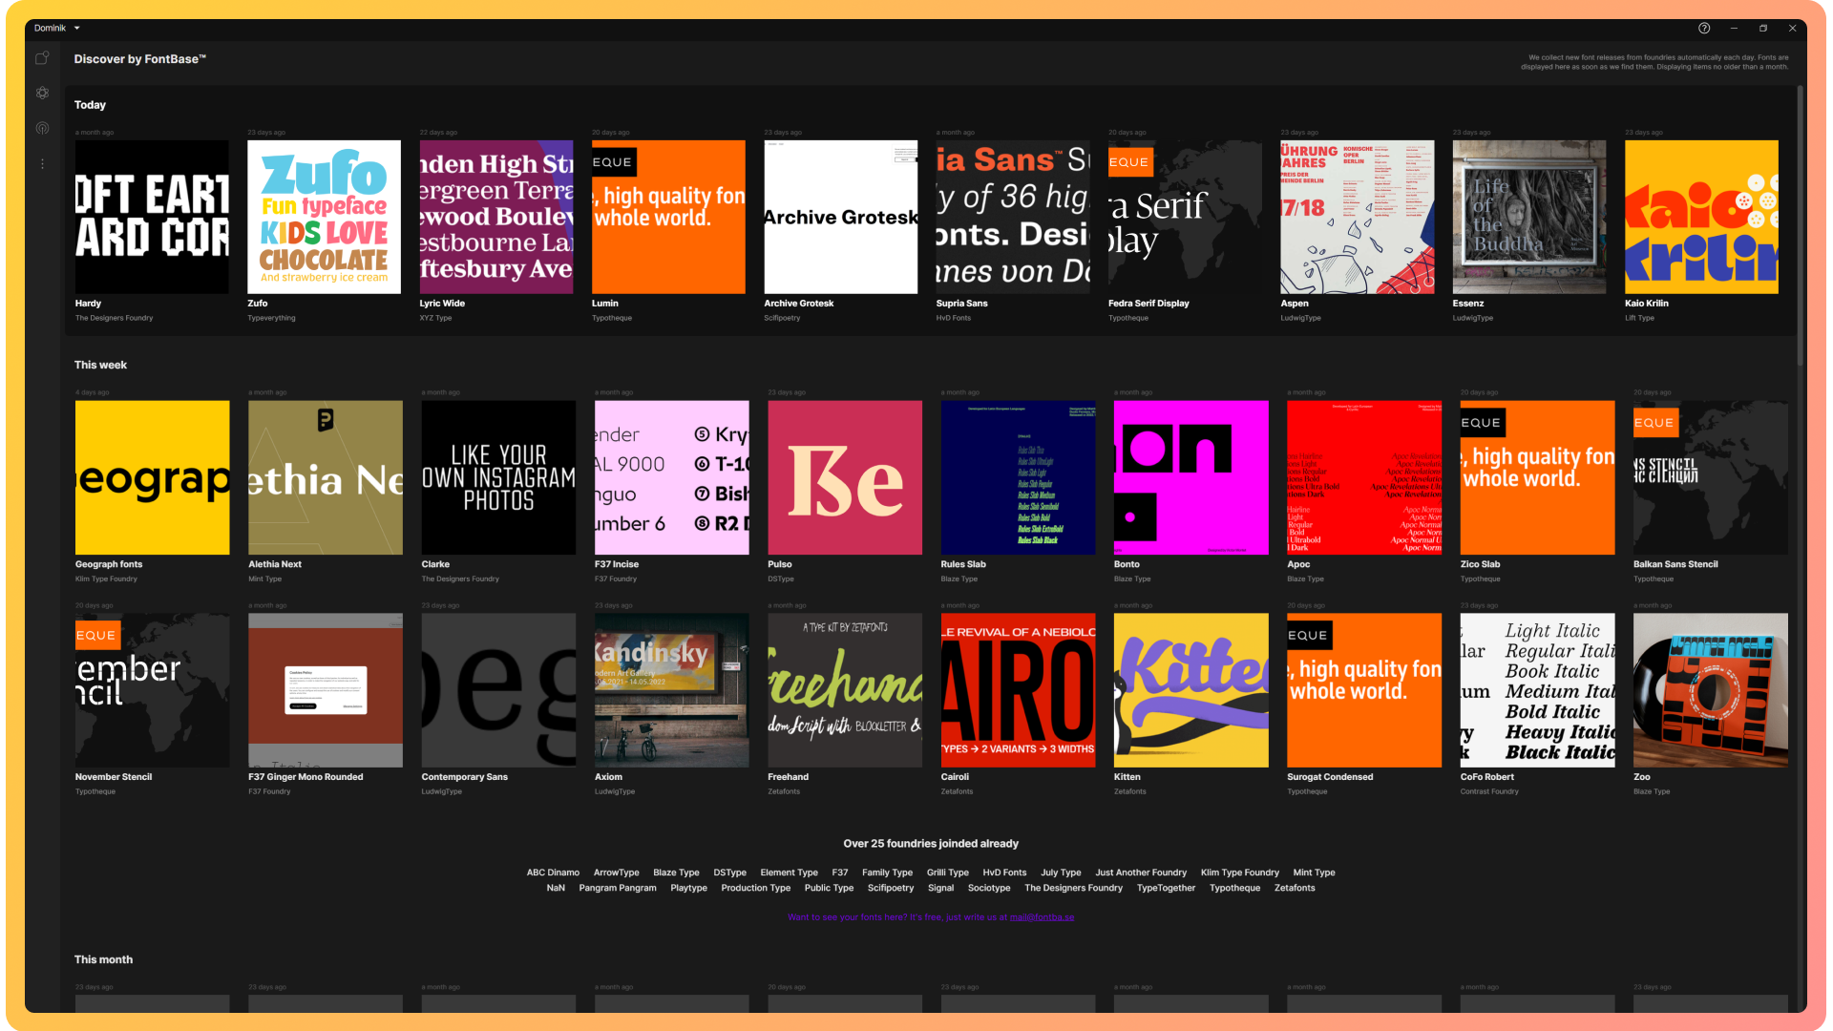
Task: Click the three-dot more options sidebar icon
Action: coord(42,164)
